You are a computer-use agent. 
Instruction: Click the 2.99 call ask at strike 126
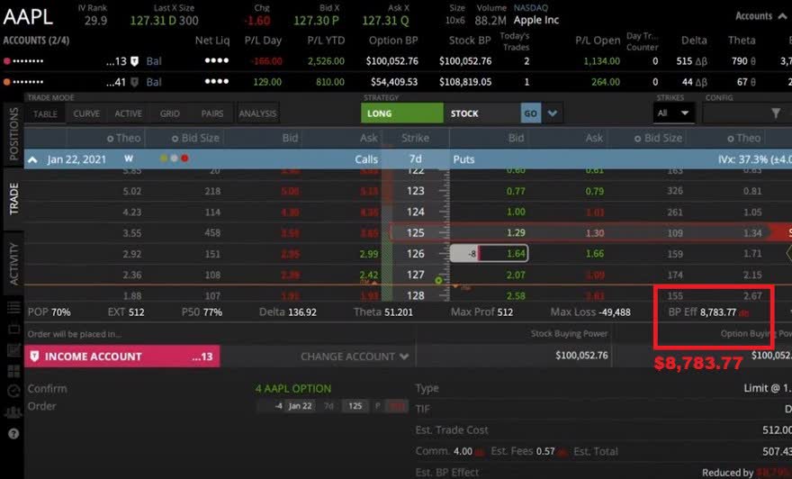(369, 254)
